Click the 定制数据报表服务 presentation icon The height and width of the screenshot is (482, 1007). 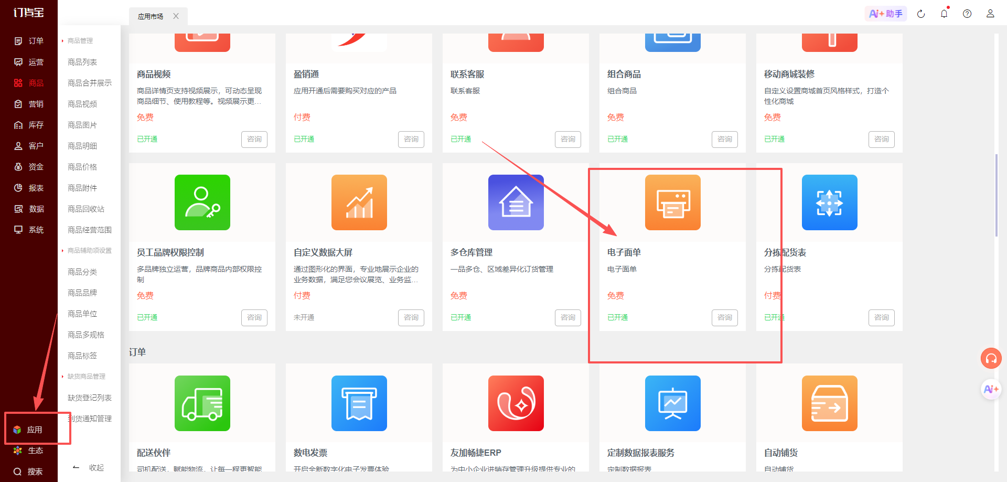[673, 403]
